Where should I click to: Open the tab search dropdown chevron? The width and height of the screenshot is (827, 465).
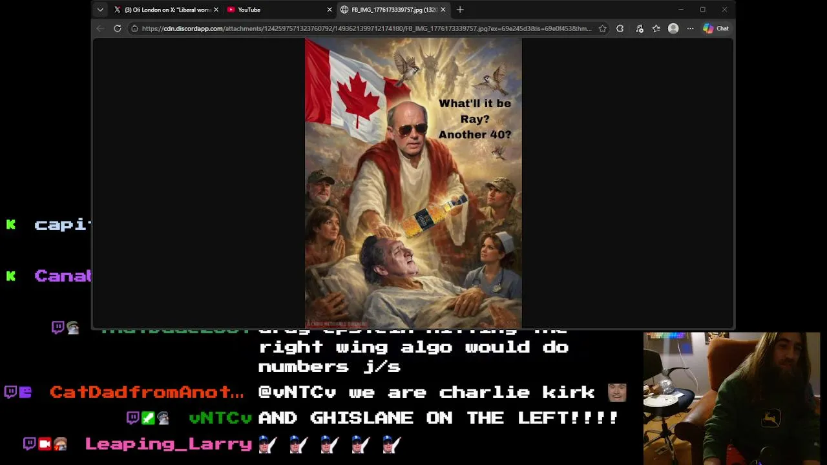(x=100, y=10)
